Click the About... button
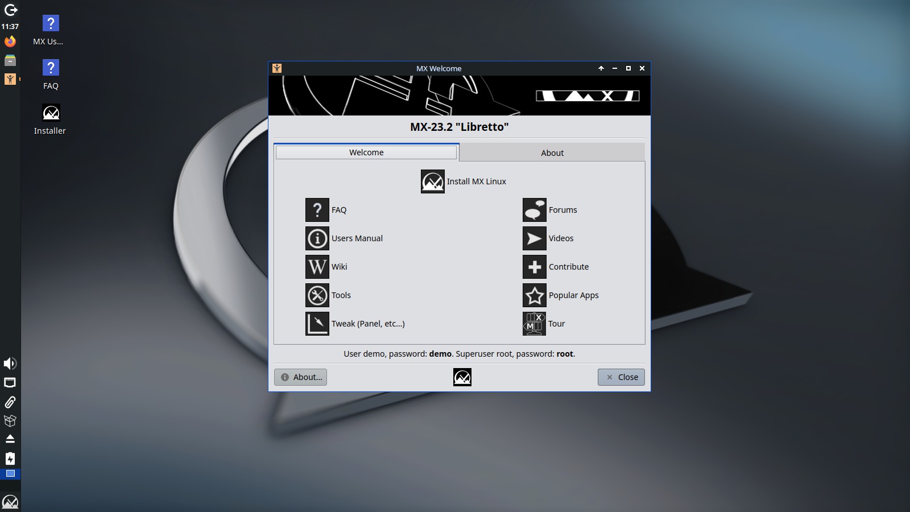 [x=300, y=377]
